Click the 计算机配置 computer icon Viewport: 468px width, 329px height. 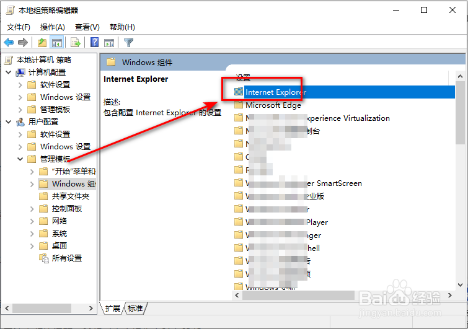(x=20, y=72)
